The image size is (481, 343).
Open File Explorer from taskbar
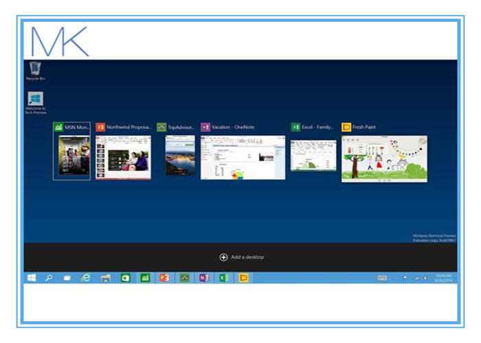(x=106, y=278)
